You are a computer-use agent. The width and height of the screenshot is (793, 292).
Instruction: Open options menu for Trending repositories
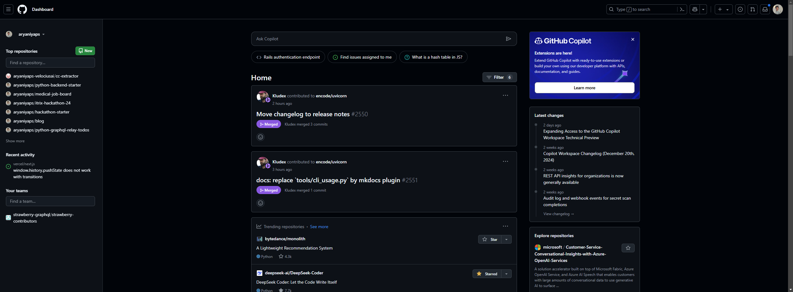click(x=505, y=226)
